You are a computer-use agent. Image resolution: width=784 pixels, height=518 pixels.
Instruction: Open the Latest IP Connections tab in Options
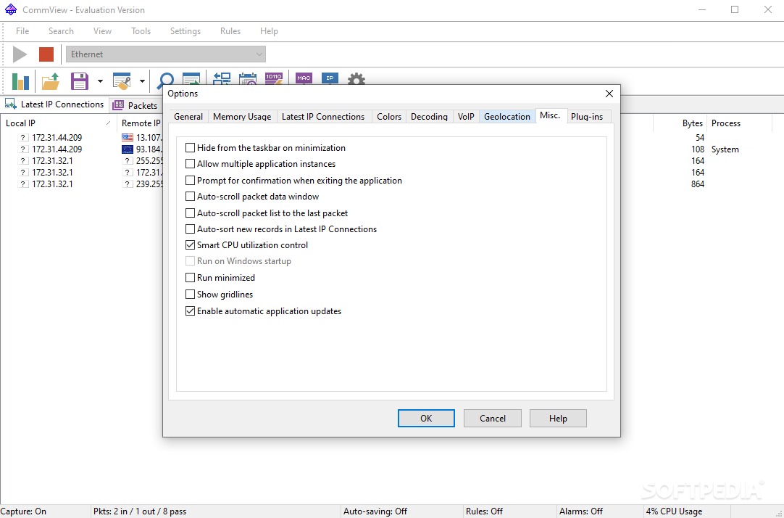tap(323, 117)
